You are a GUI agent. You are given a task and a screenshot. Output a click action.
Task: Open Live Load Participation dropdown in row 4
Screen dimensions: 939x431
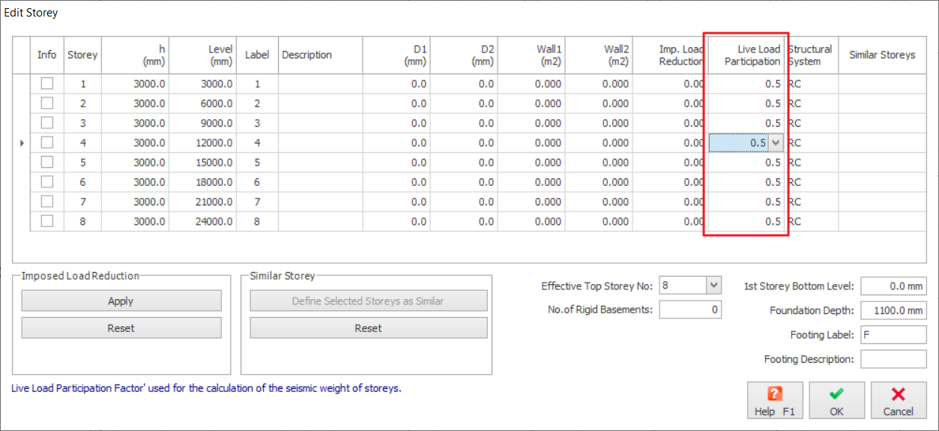[776, 142]
